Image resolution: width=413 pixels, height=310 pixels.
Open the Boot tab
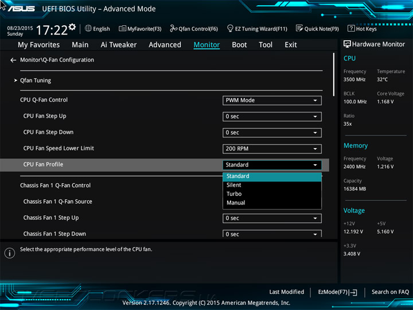click(239, 45)
